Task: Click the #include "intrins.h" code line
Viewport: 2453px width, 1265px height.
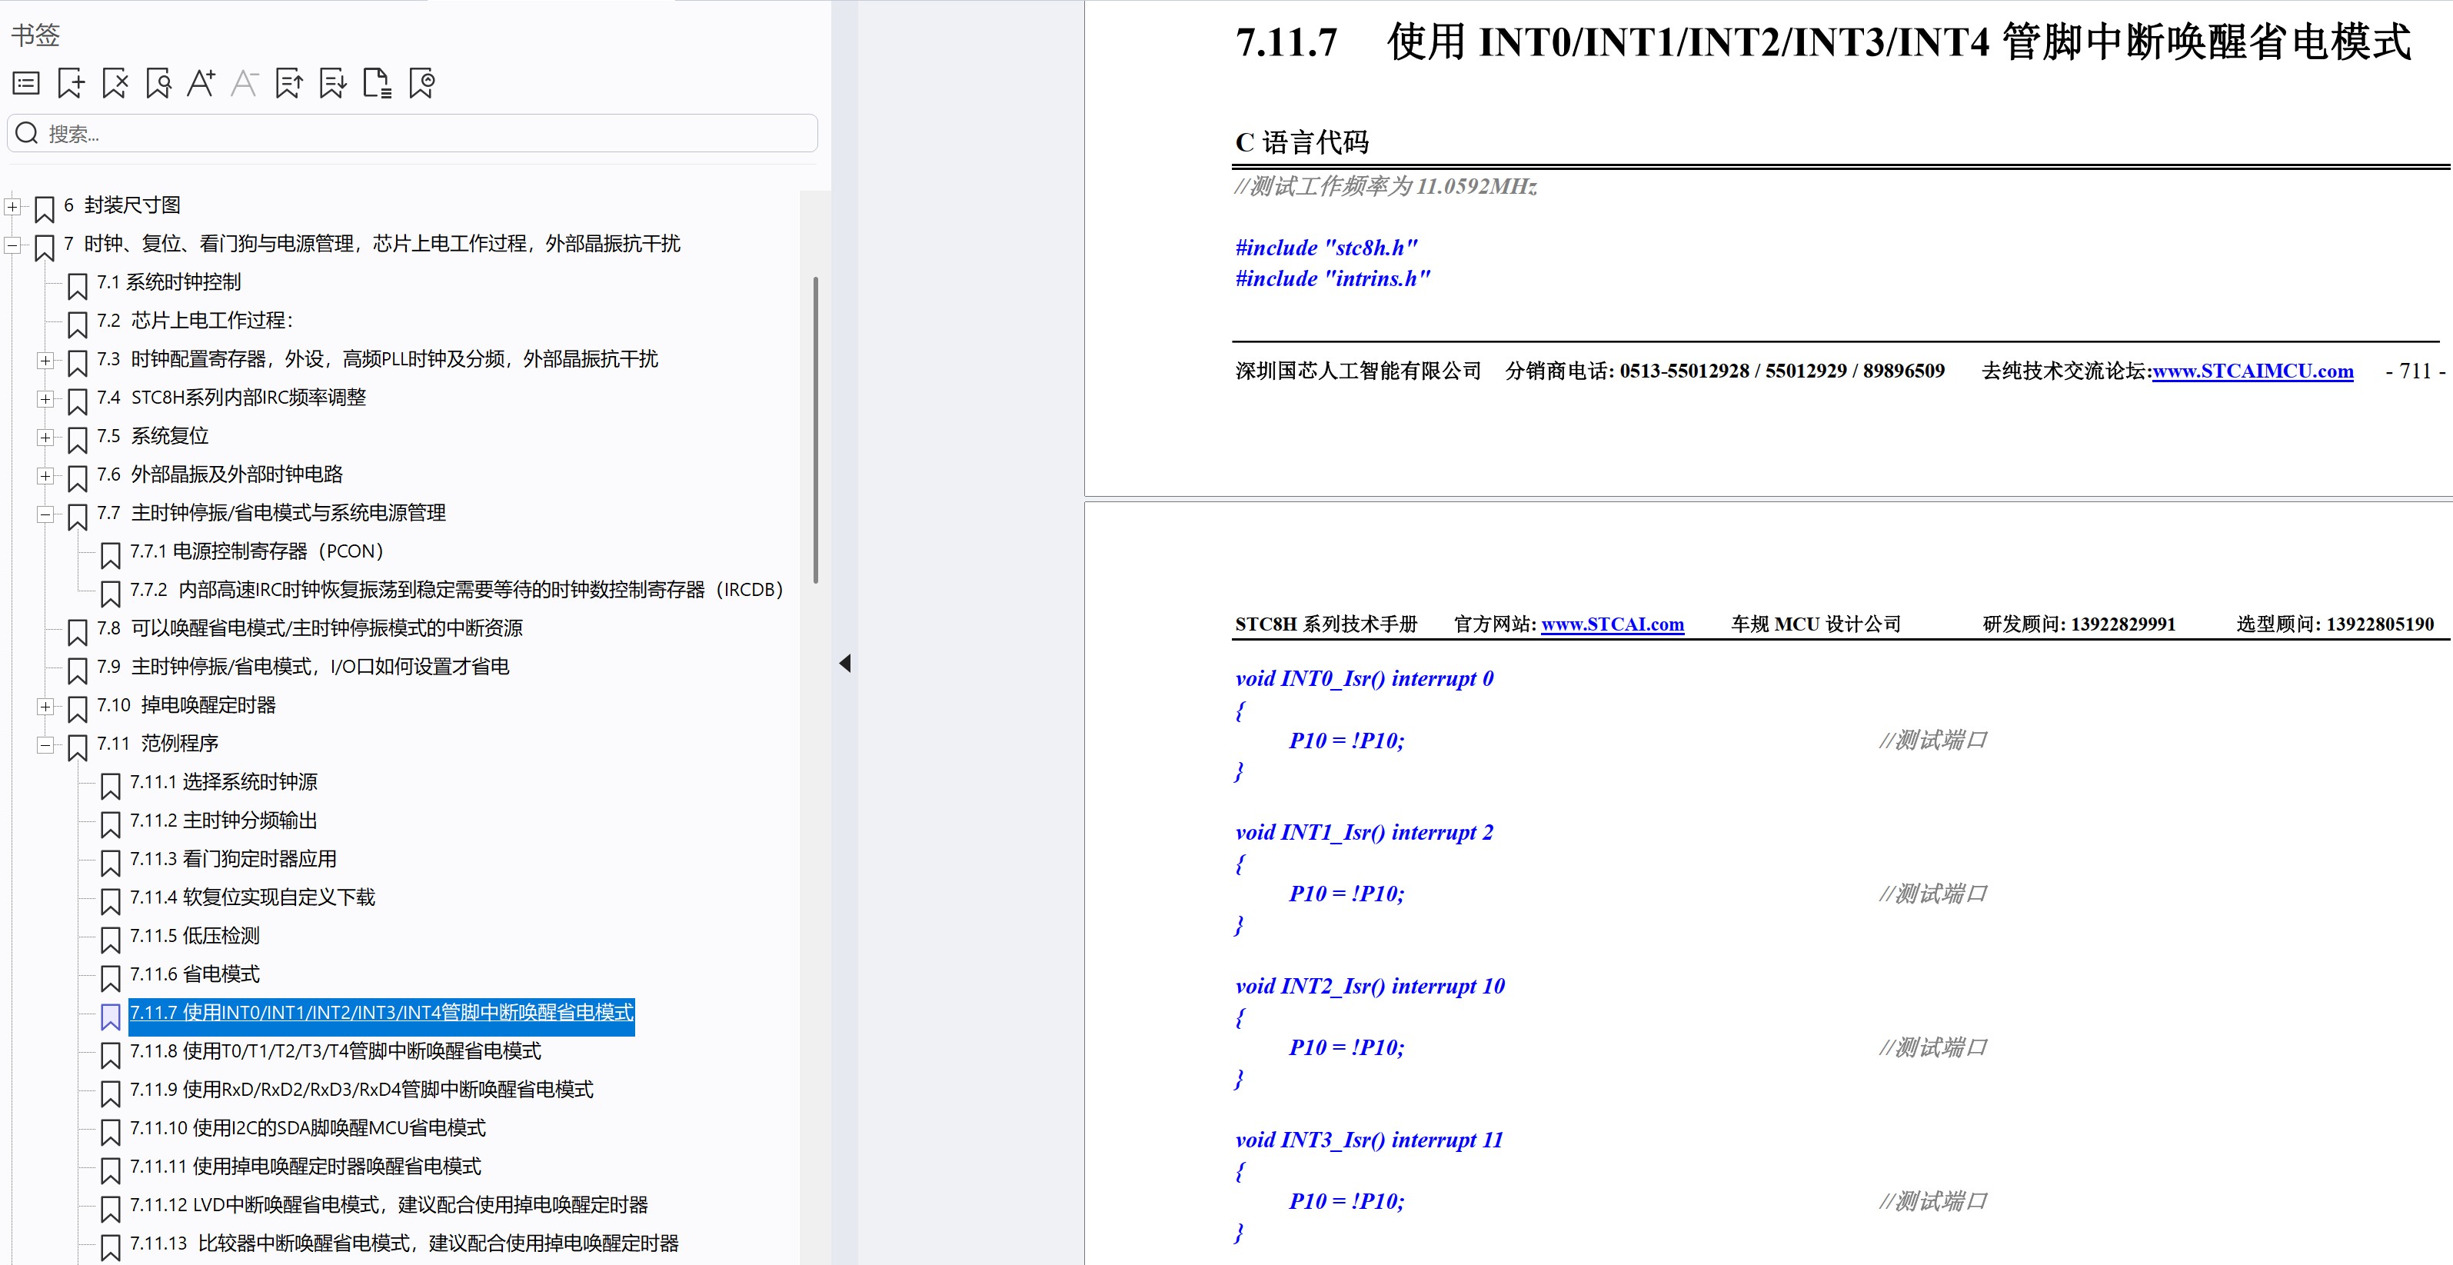Action: click(x=1332, y=278)
